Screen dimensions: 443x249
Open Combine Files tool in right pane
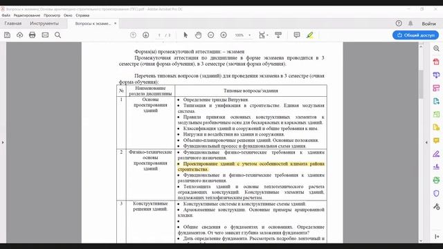pos(436,75)
